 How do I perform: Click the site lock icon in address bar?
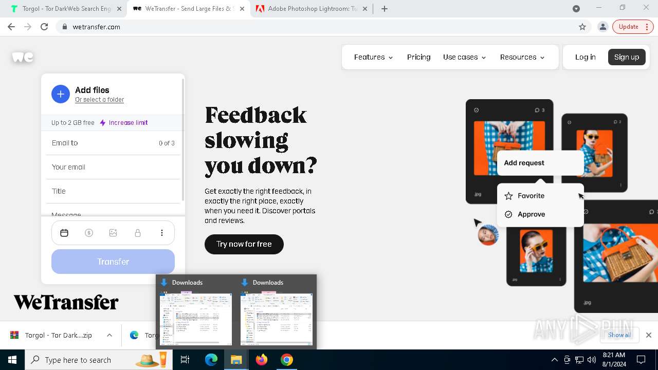[x=64, y=27]
